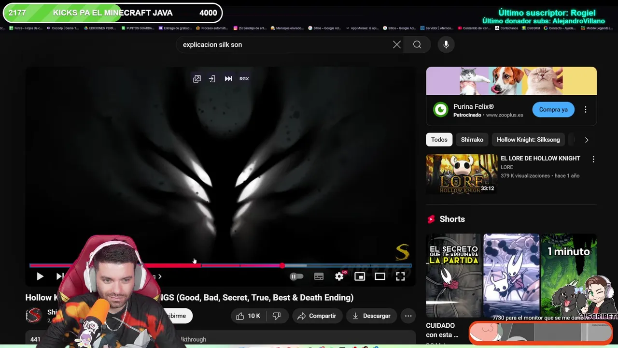Select the Shirrako filter chip
This screenshot has height=348, width=618.
[472, 140]
